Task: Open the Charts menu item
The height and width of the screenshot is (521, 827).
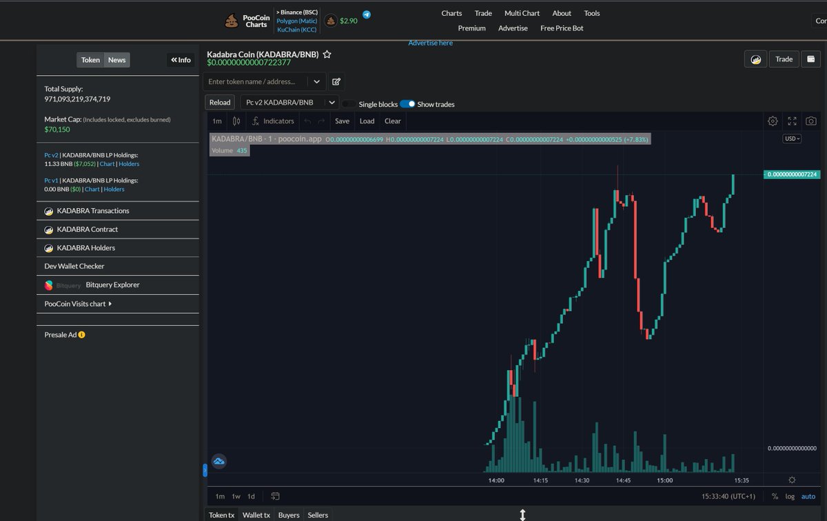Action: pyautogui.click(x=452, y=13)
